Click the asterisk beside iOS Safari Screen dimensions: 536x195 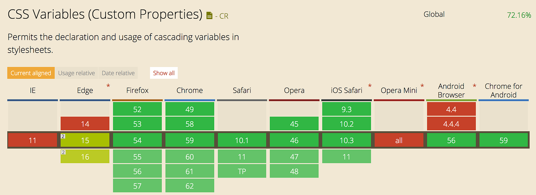coord(370,86)
